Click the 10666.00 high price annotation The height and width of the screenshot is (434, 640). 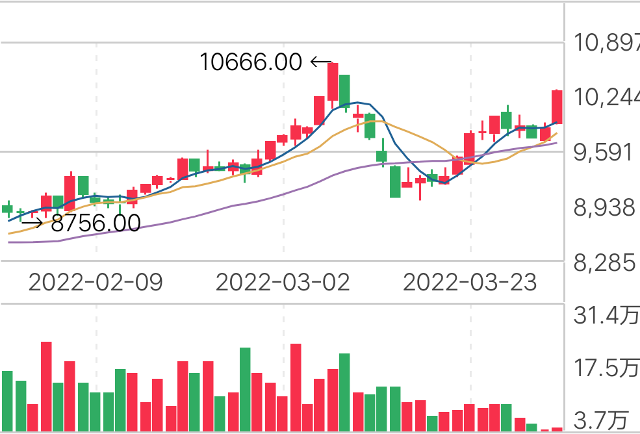point(251,62)
